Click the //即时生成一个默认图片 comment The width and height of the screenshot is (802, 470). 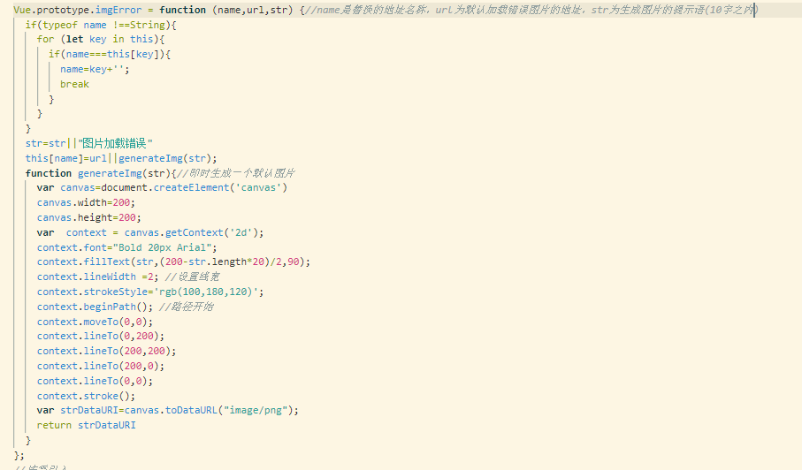(x=236, y=172)
